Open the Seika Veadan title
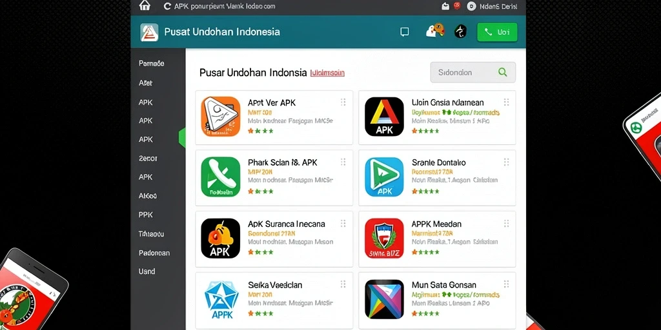The height and width of the screenshot is (330, 661). click(x=275, y=285)
